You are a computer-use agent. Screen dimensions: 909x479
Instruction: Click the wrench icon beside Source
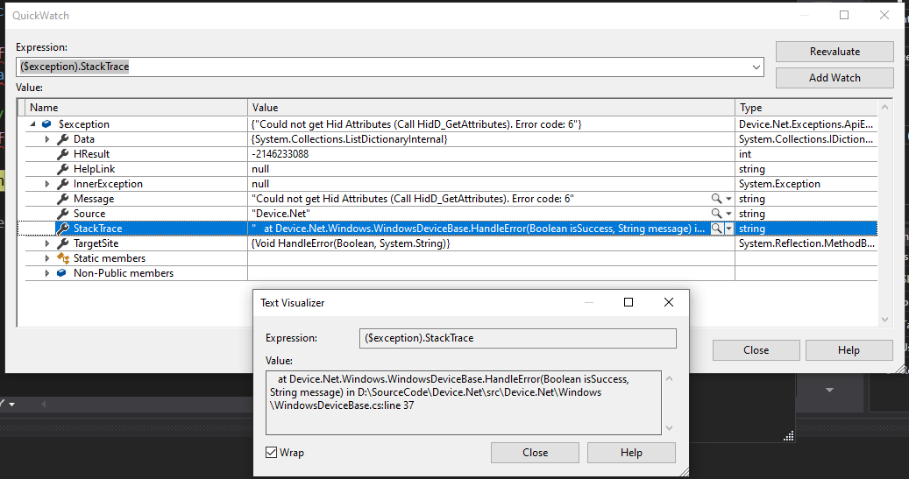[x=62, y=214]
